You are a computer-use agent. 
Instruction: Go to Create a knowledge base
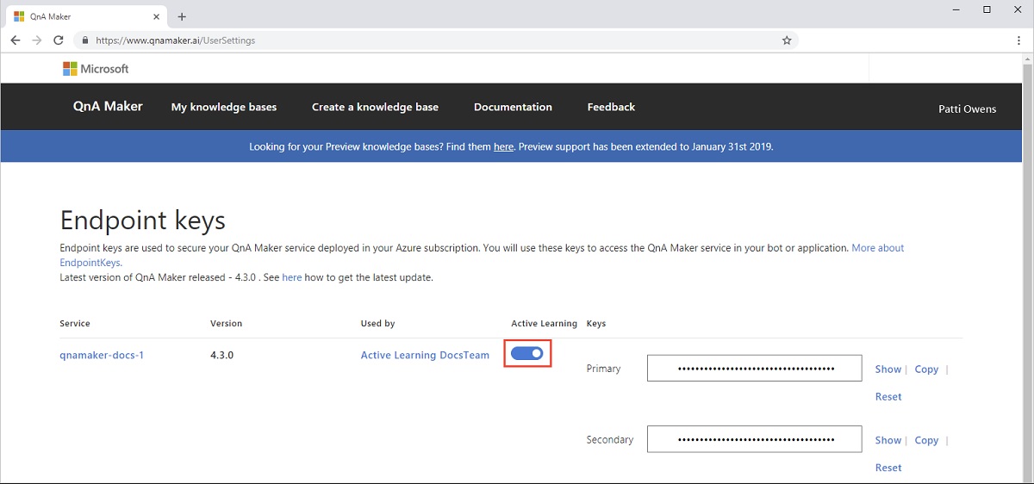pos(375,108)
